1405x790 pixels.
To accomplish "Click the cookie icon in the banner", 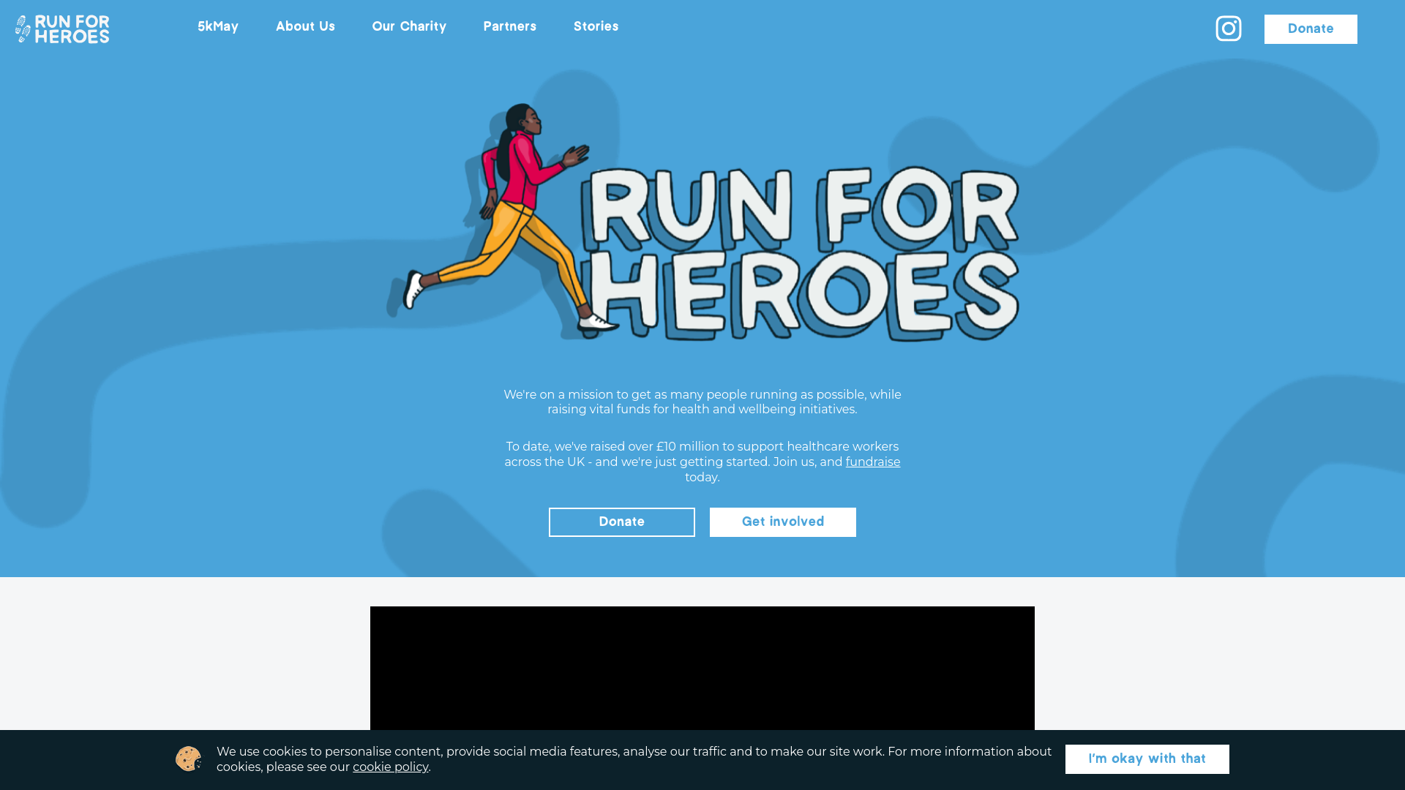I will click(188, 759).
